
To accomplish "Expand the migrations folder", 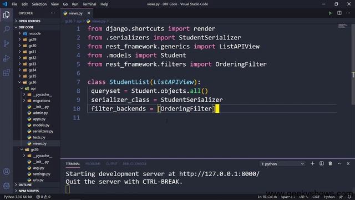I will (42, 101).
